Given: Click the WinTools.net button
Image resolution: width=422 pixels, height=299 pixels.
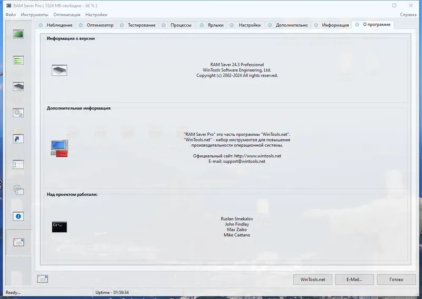Looking at the screenshot, I should coord(313,280).
